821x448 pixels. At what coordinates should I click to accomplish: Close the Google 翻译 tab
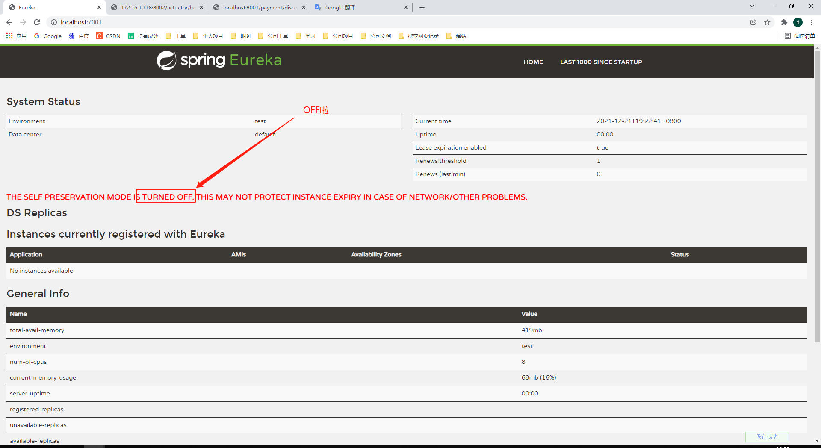(x=406, y=7)
